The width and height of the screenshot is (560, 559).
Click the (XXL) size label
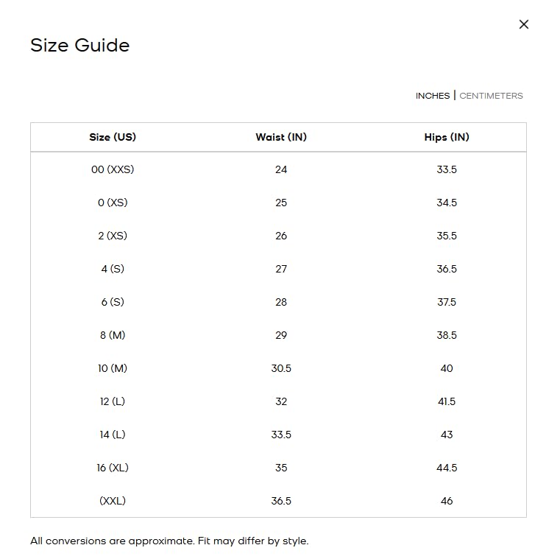[113, 501]
